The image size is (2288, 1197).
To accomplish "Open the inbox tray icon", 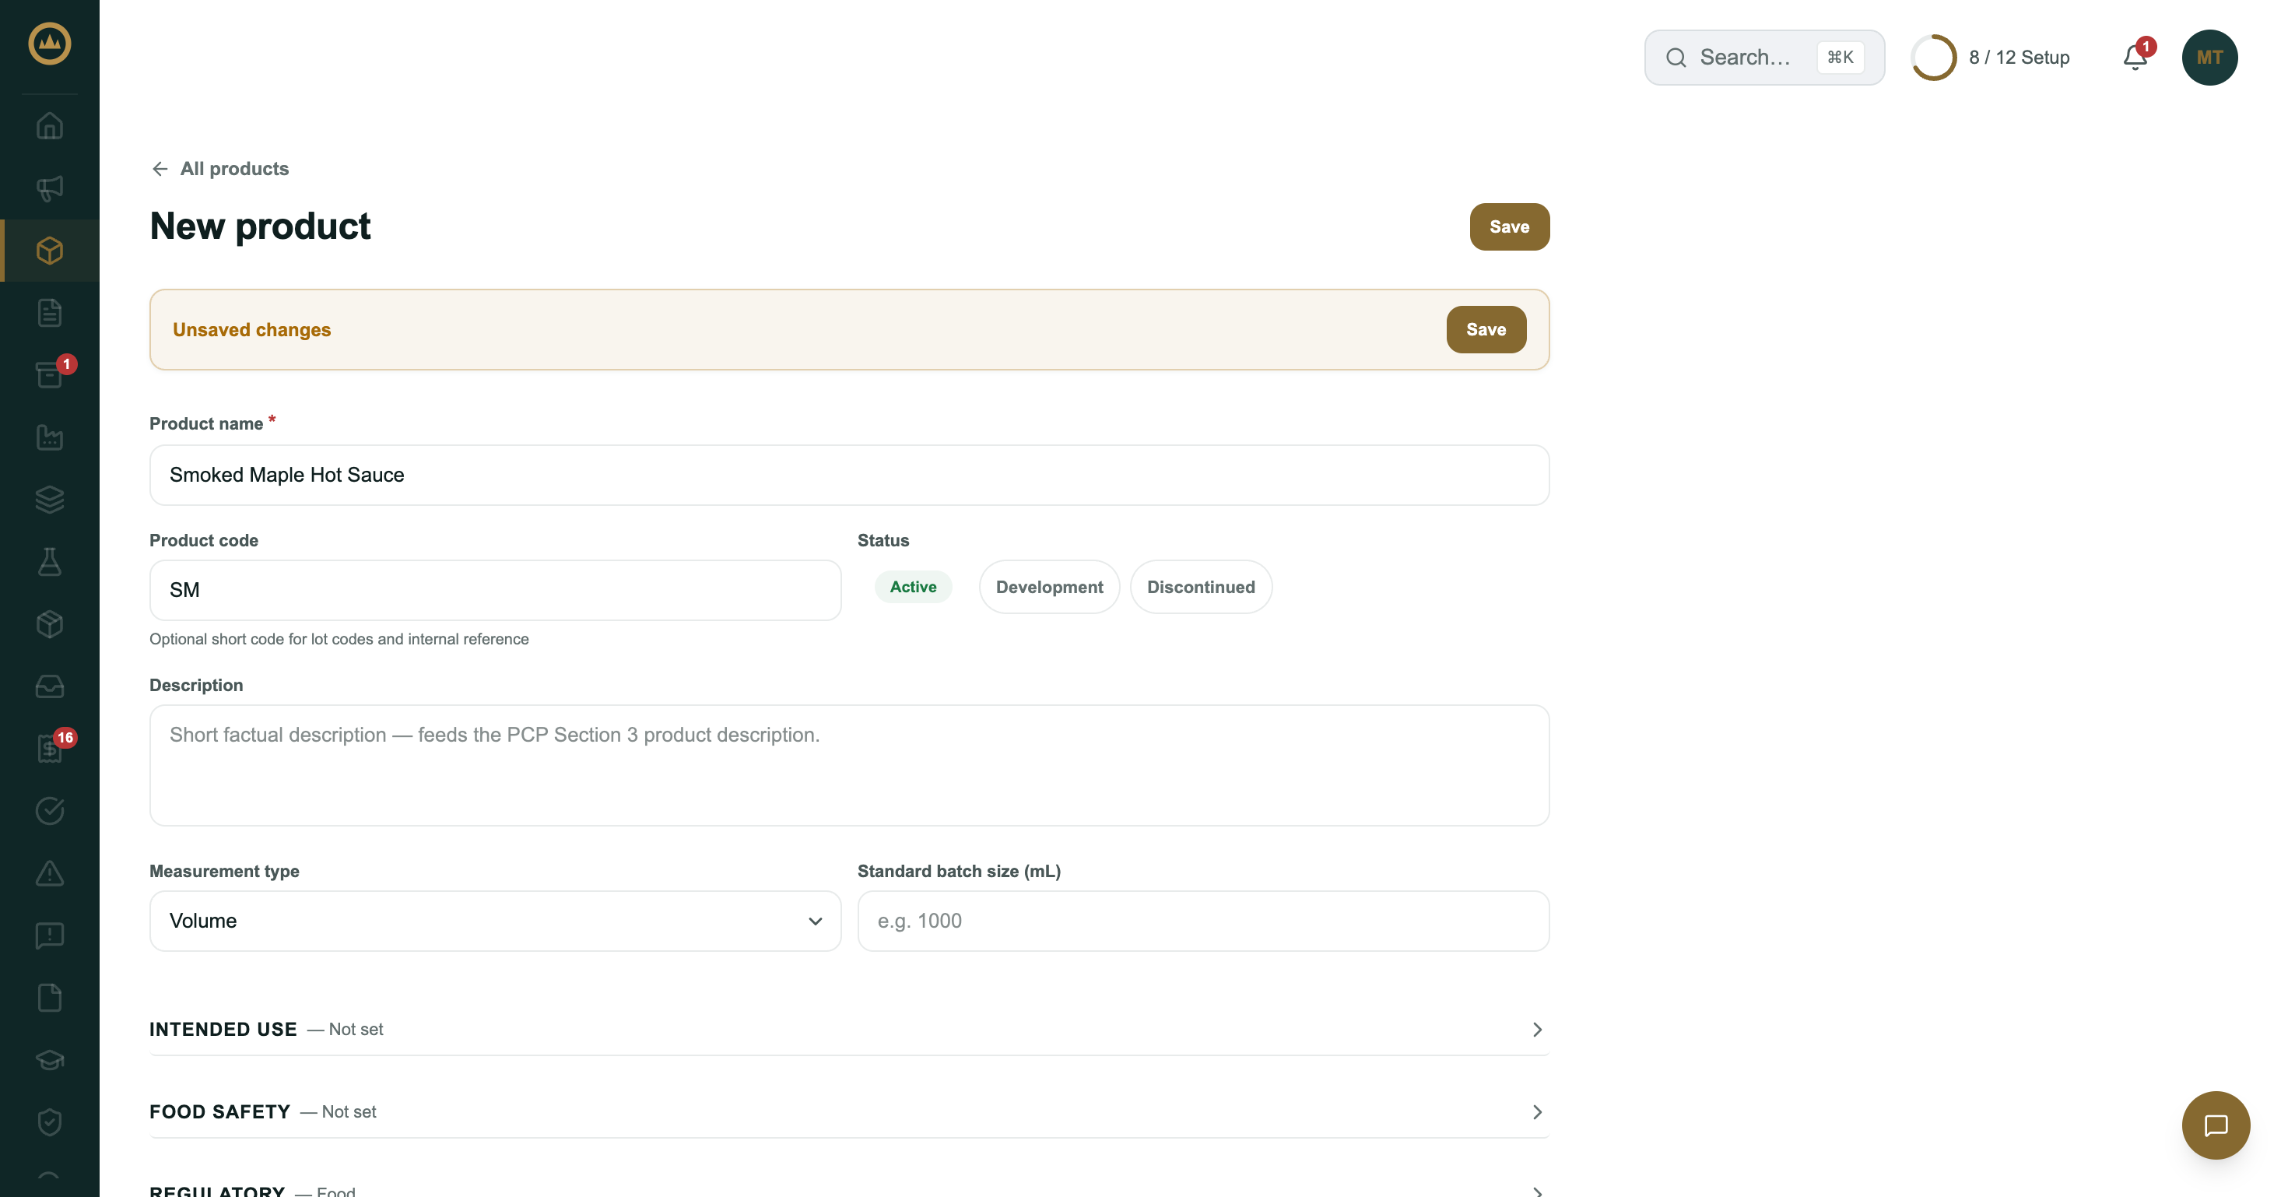I will point(50,686).
